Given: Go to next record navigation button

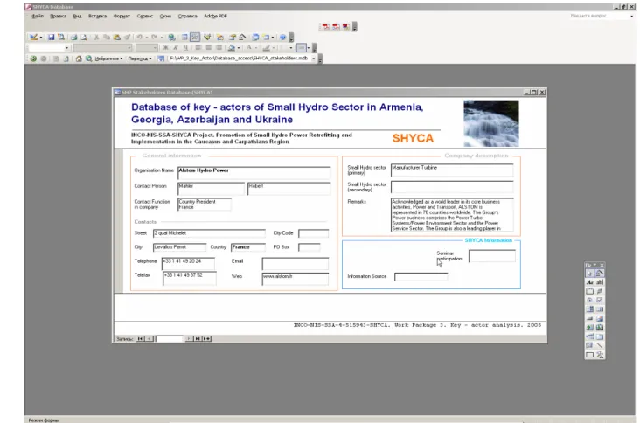Looking at the screenshot, I should click(189, 338).
